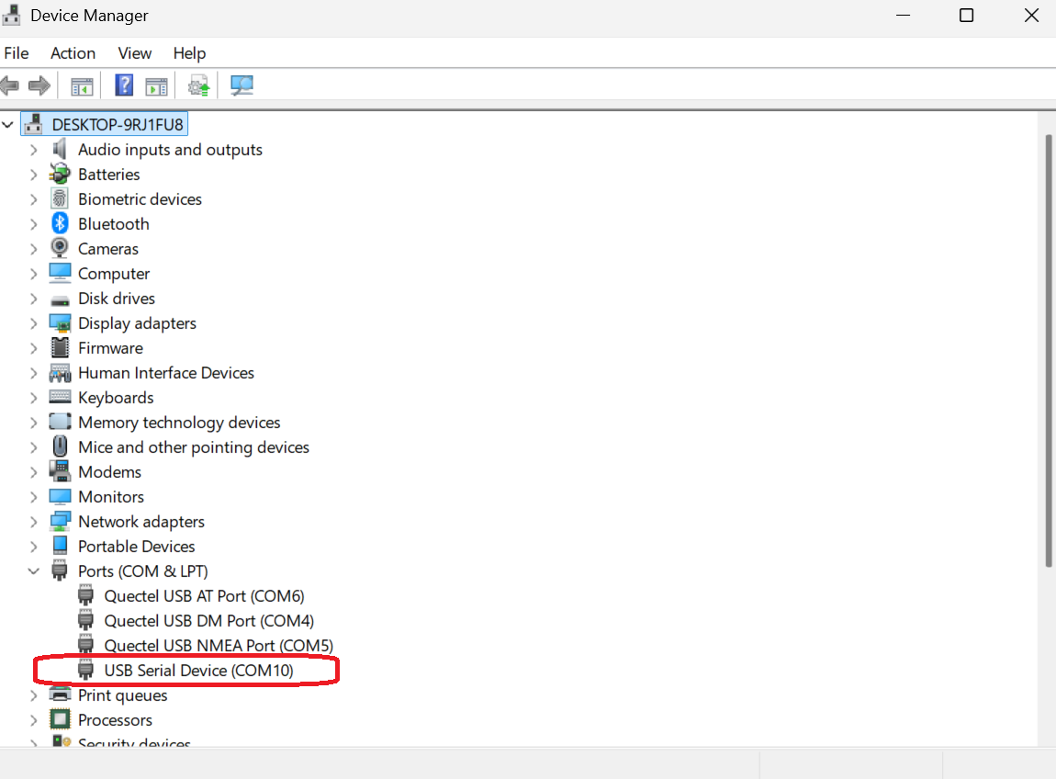Click the vertical scrollbar in device tree
This screenshot has height=779, width=1056.
(x=1049, y=349)
